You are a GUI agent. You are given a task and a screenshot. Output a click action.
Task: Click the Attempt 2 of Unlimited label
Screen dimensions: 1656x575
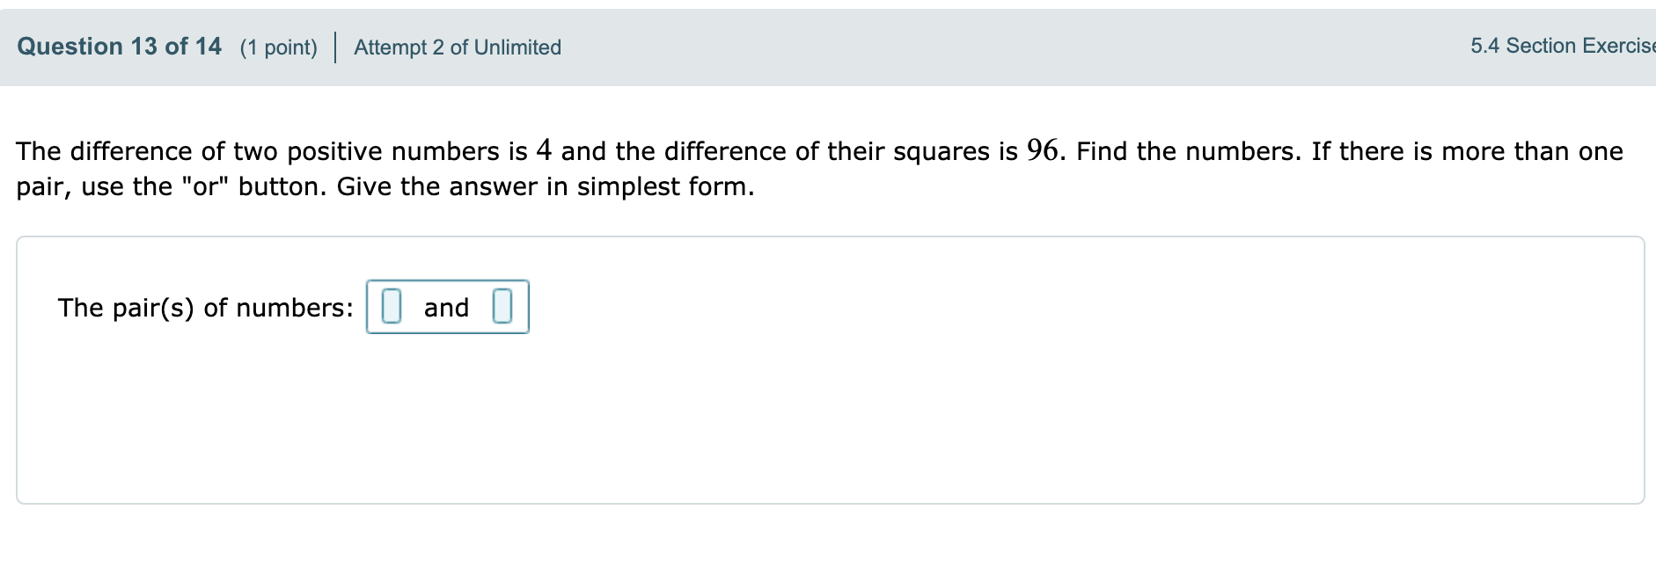point(456,47)
